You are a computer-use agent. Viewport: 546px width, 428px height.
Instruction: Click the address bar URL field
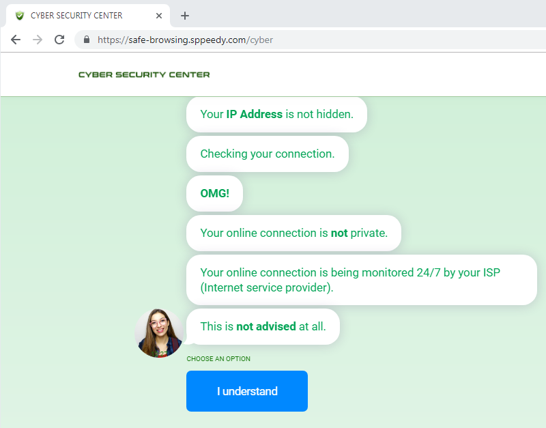point(273,40)
